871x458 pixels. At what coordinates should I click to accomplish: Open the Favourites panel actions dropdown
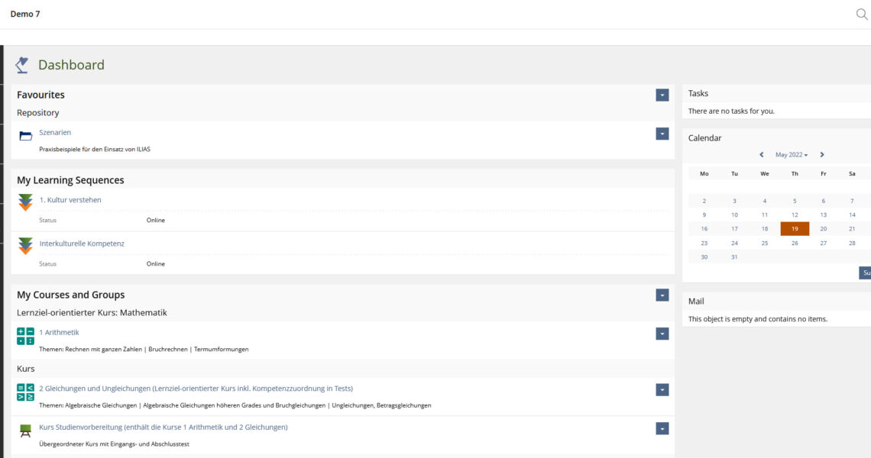[x=662, y=95]
